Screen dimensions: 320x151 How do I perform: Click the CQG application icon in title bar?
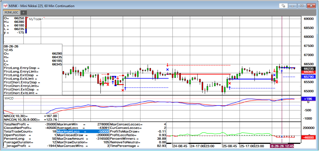5,6
